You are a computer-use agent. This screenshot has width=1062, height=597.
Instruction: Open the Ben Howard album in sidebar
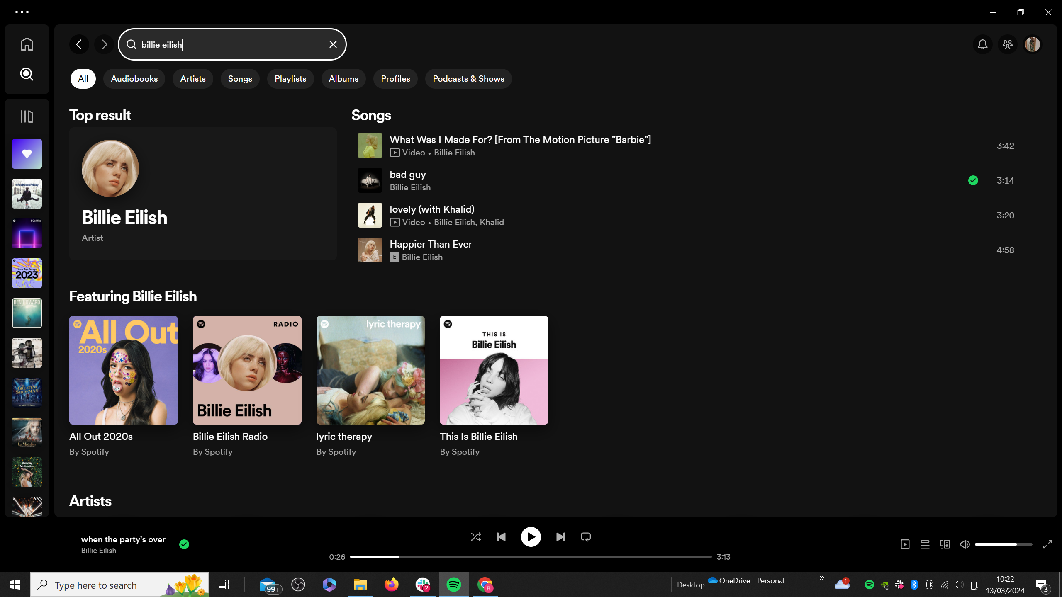click(x=27, y=313)
